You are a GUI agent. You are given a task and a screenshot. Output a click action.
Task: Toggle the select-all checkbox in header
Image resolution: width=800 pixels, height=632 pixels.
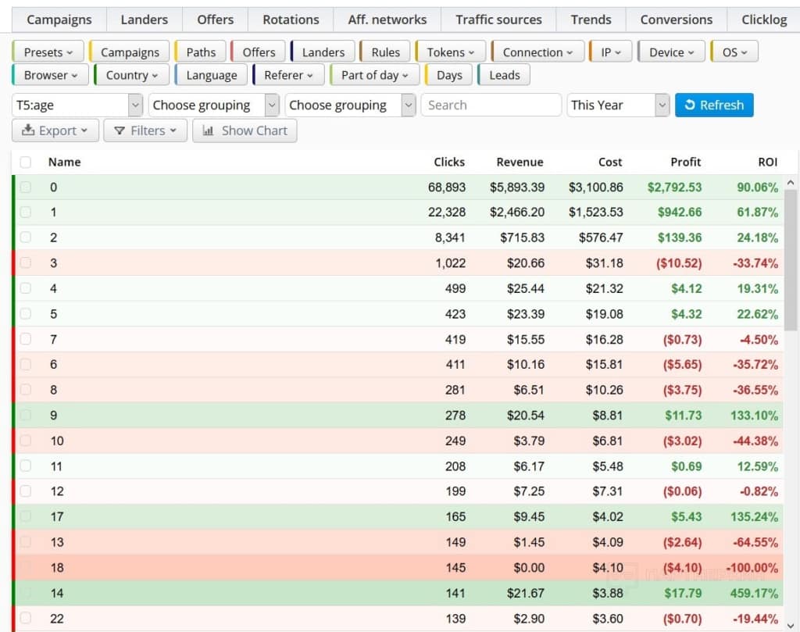click(26, 162)
